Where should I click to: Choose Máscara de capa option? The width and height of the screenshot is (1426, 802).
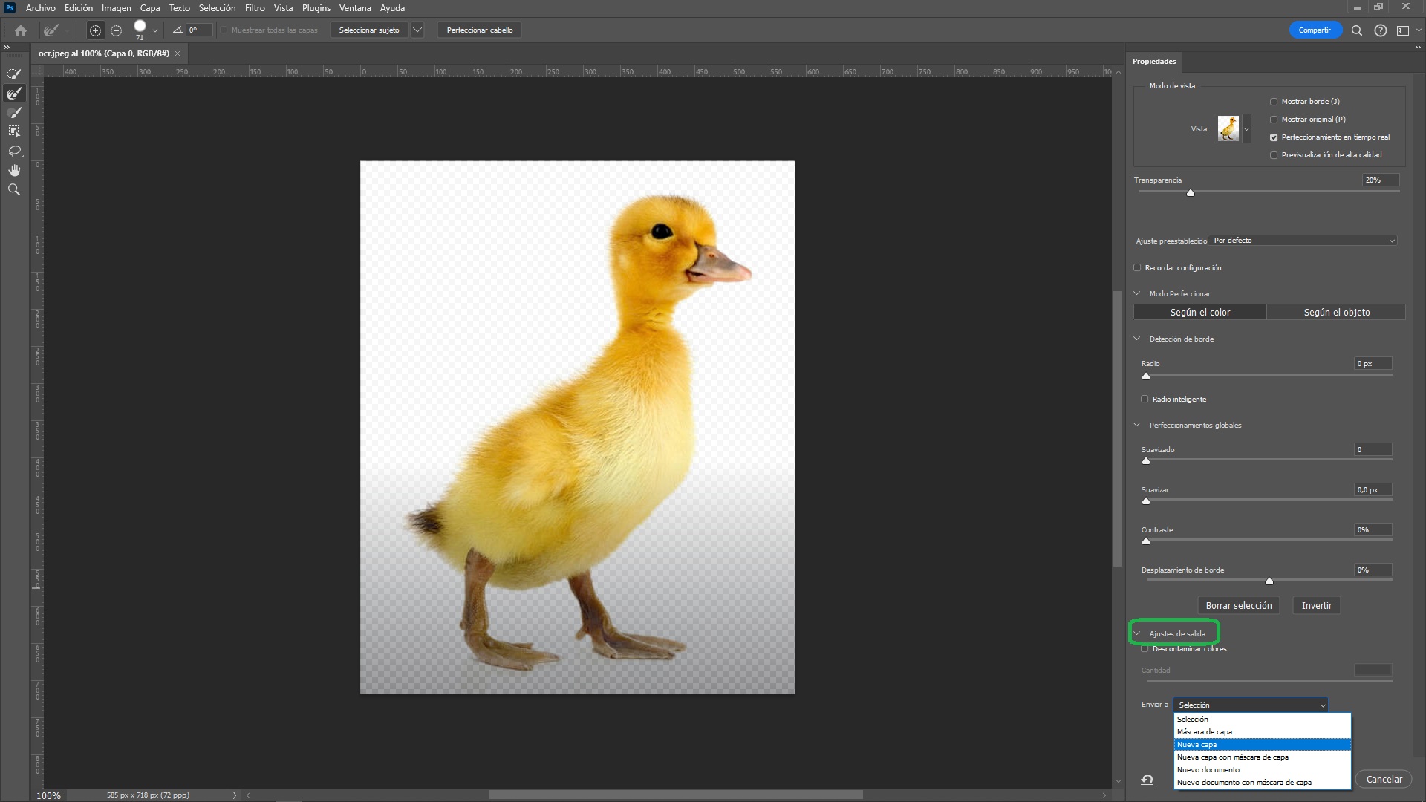[1262, 732]
